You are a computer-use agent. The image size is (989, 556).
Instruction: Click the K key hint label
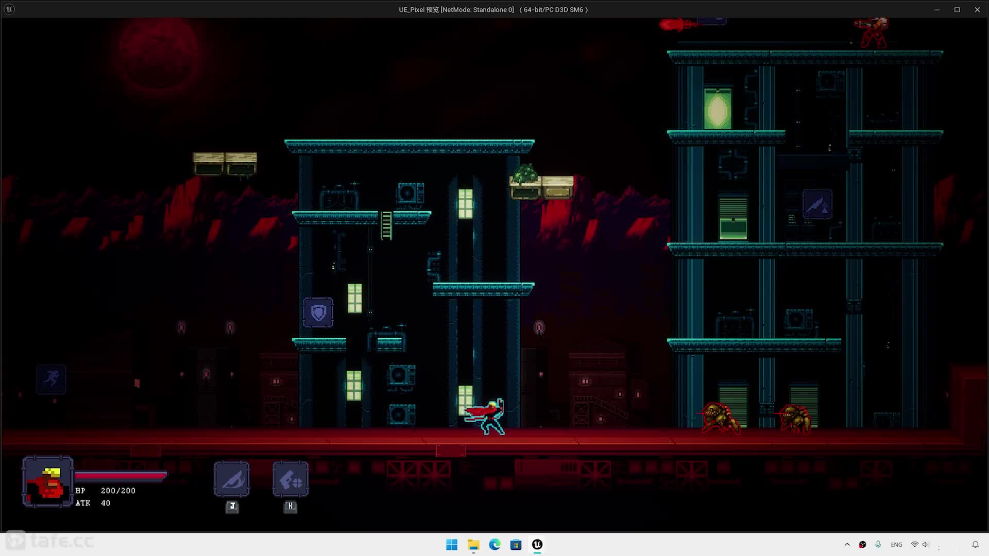click(291, 507)
